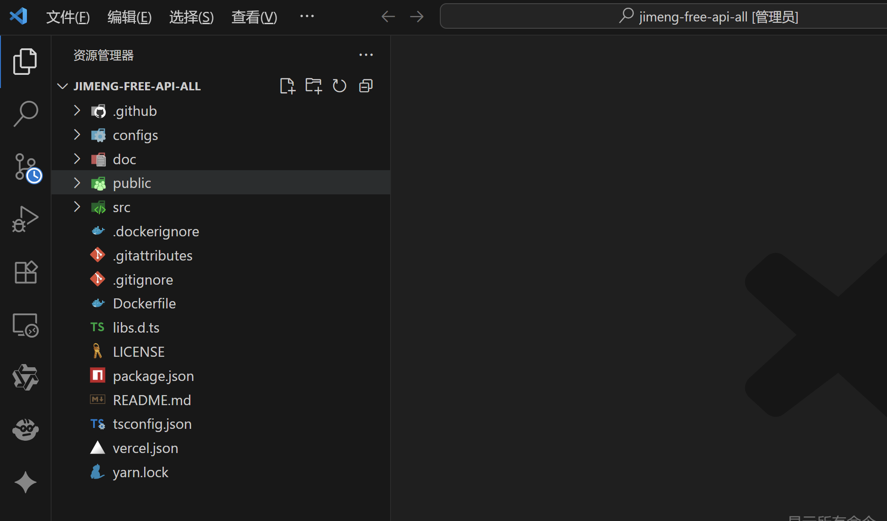Screen dimensions: 887x521
Task: Open the sparkle AI assistant icon
Action: point(26,482)
